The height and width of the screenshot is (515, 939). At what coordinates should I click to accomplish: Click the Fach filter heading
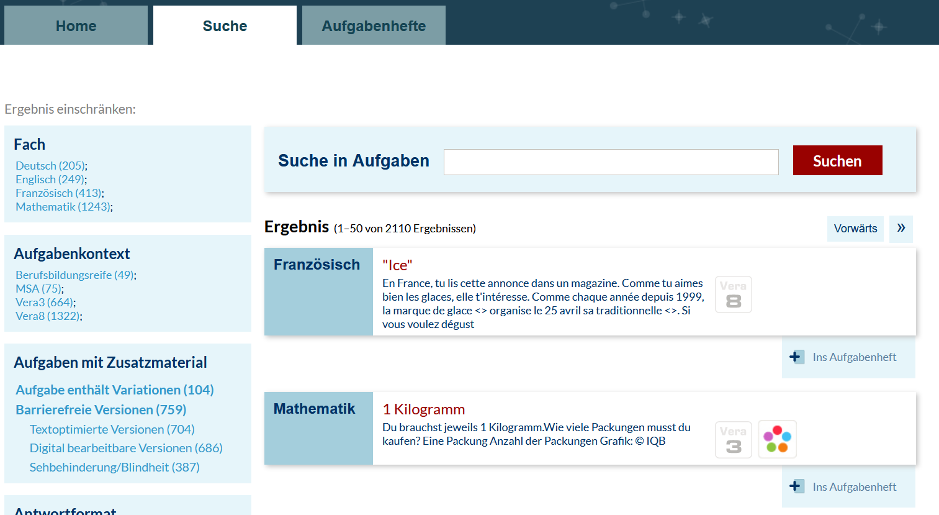click(x=29, y=145)
